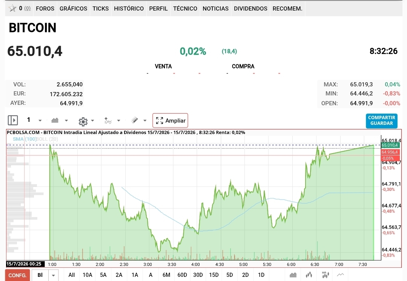Open the NOTICIAS tab
This screenshot has width=407, height=281.
tap(215, 9)
